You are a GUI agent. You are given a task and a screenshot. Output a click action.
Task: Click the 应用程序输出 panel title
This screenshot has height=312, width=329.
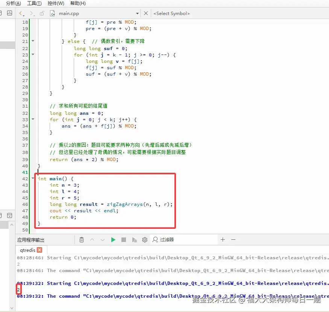pyautogui.click(x=31, y=240)
